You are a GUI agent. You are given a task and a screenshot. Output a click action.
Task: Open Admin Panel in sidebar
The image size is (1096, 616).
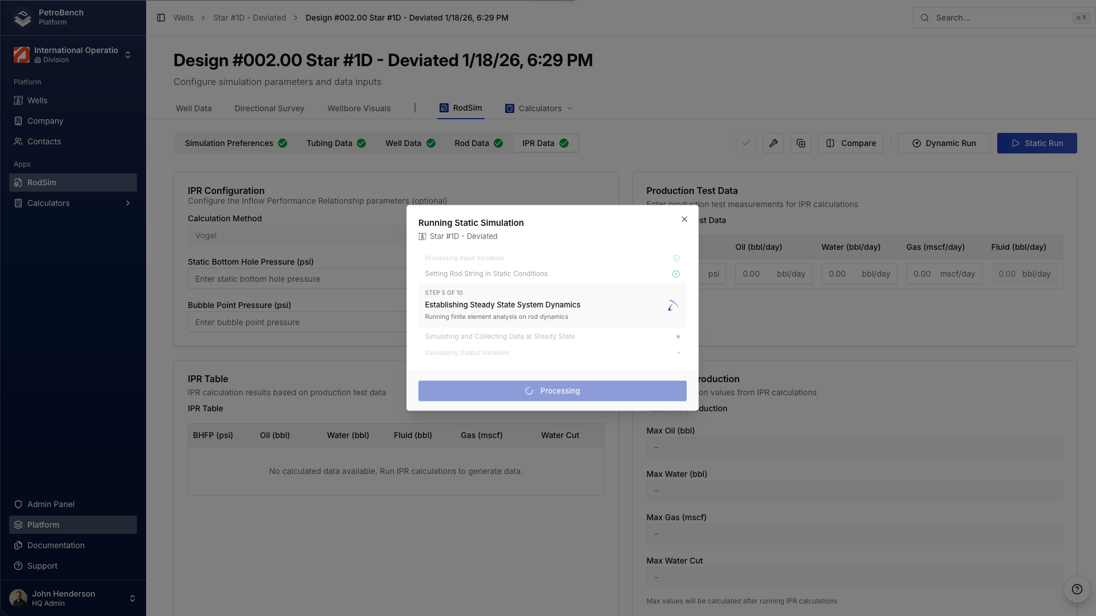click(51, 504)
